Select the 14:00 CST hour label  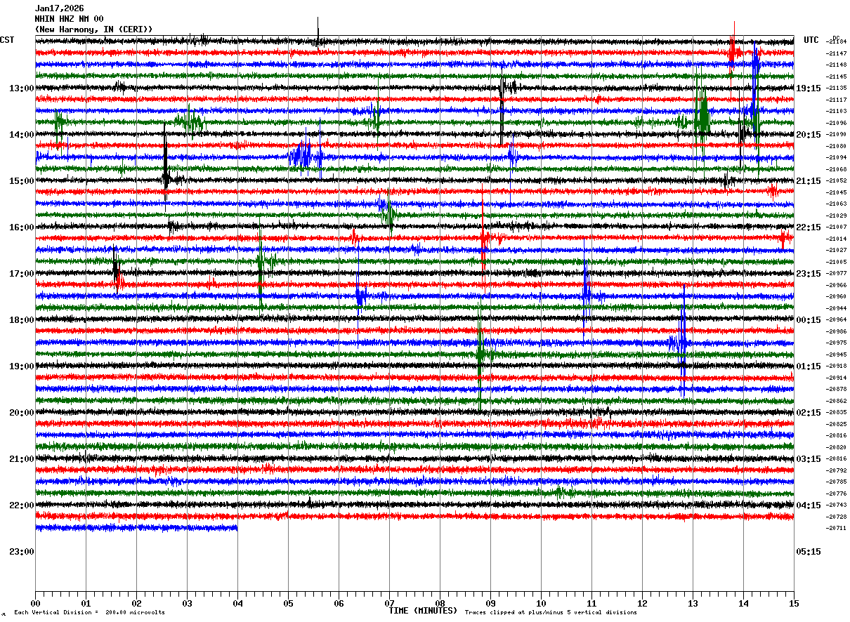click(22, 135)
